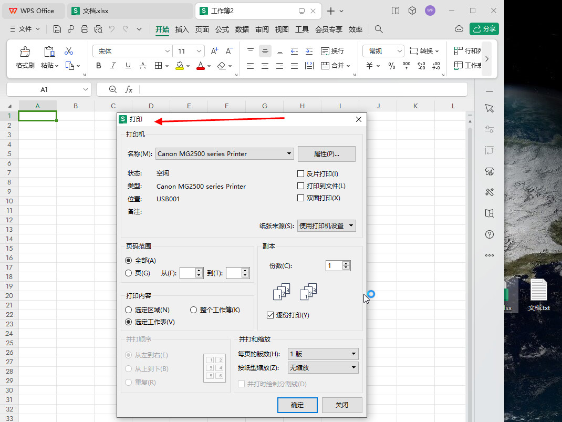Click the save icon in quick toolbar

[x=57, y=29]
